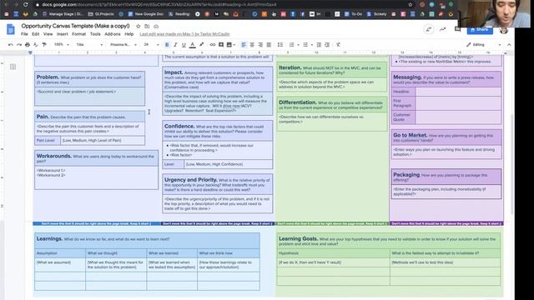Star the Opportunity Canvas Template document
The height and width of the screenshot is (300, 534).
point(138,26)
